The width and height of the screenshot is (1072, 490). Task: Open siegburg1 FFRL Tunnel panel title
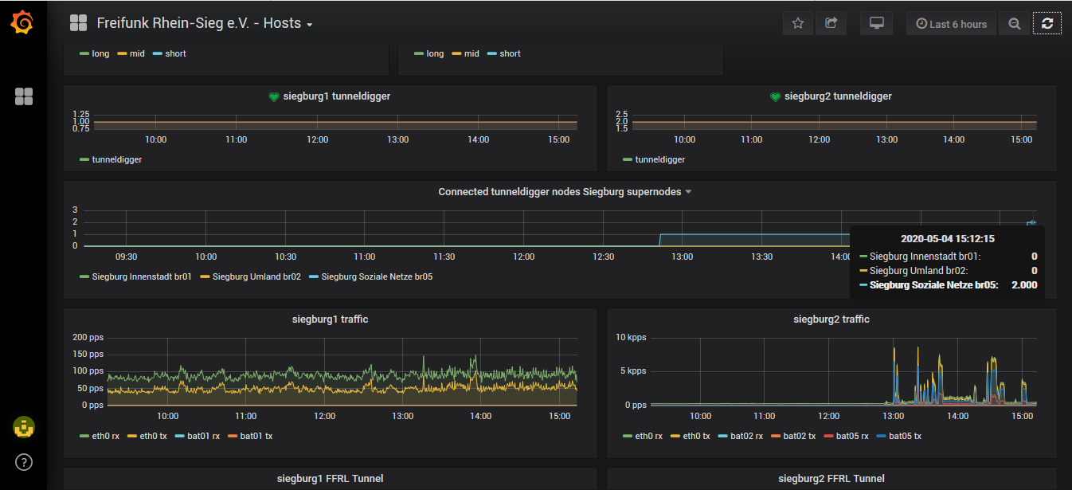(x=330, y=479)
